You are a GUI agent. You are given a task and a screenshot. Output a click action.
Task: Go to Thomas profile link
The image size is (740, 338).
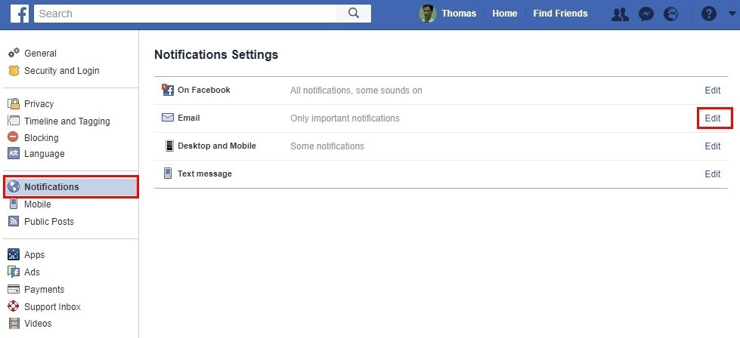[459, 14]
